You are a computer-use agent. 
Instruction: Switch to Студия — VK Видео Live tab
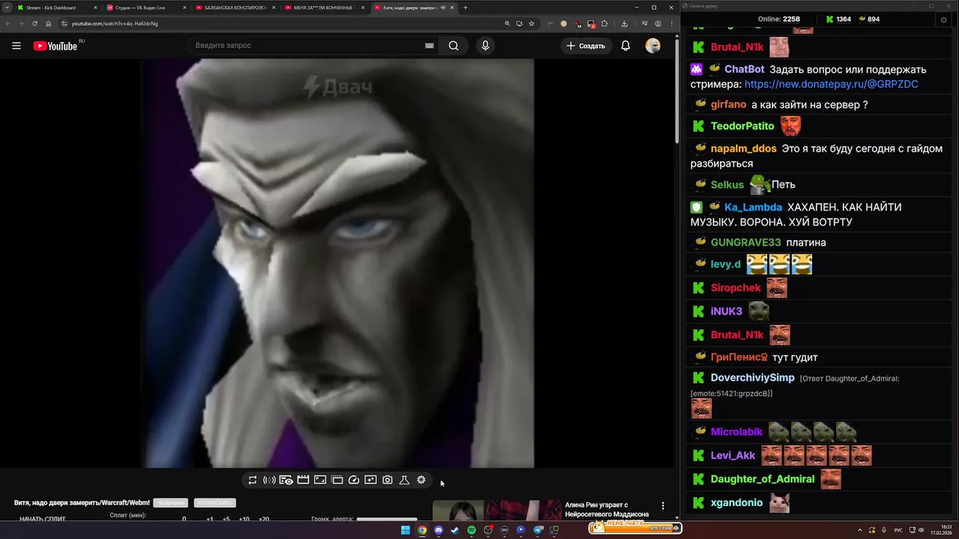(x=145, y=7)
